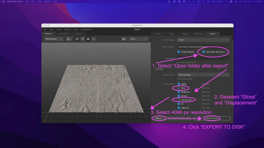264x148 pixels.
Task: Click the Asset Name input field
Action: (203, 58)
